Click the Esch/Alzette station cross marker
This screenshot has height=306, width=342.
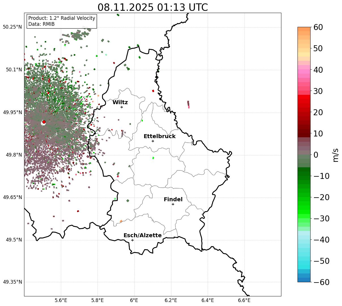click(132, 240)
